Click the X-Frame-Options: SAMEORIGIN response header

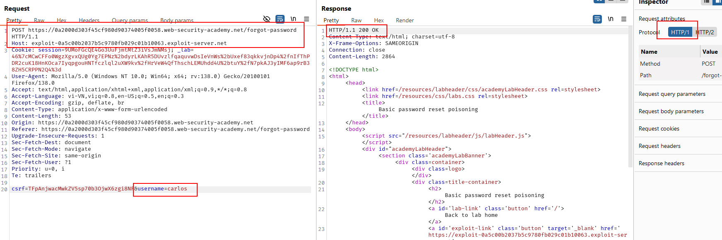[x=374, y=43]
